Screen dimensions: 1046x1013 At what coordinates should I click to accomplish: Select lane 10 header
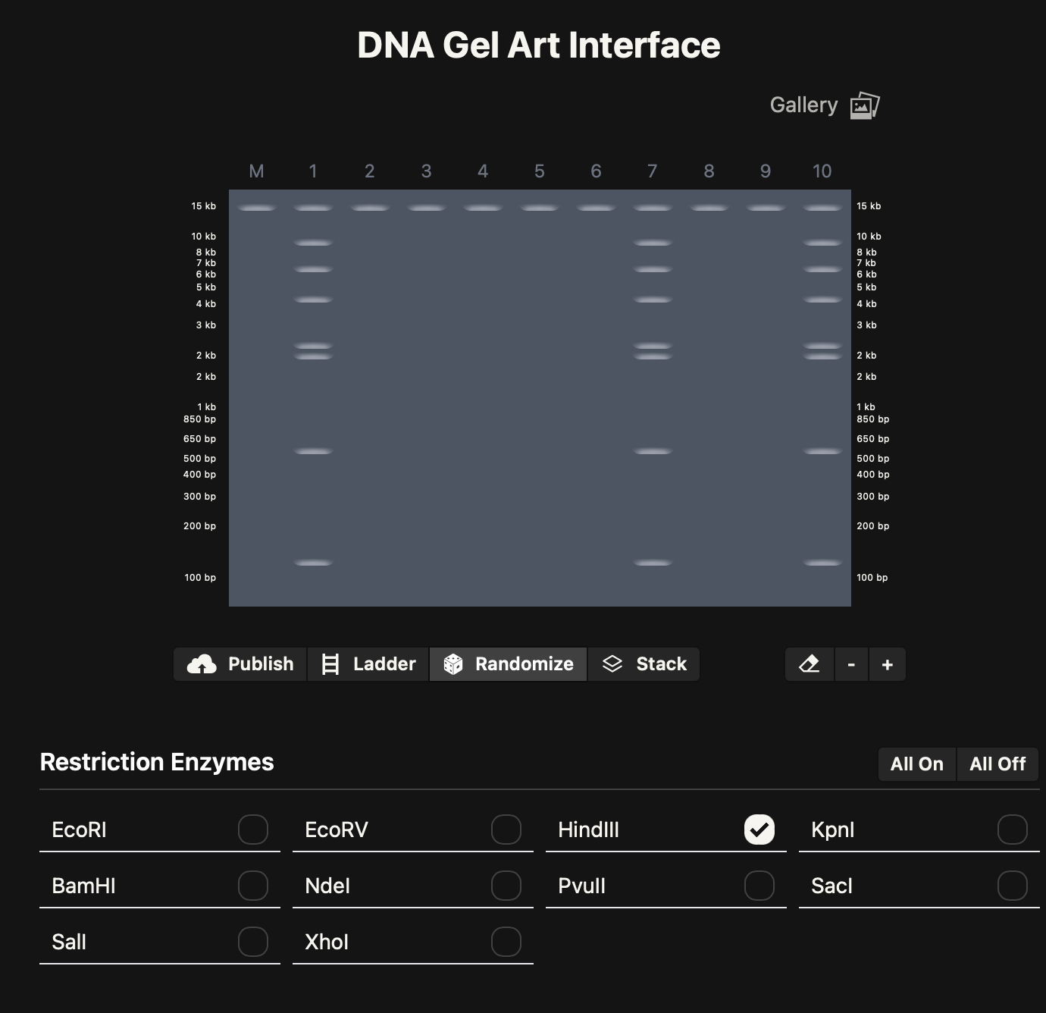click(x=822, y=171)
